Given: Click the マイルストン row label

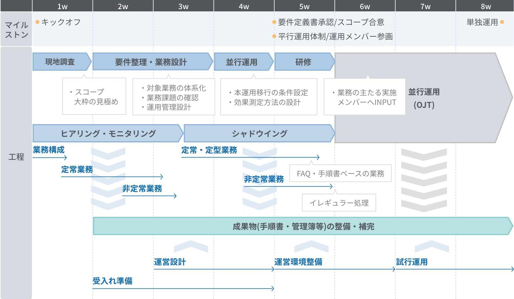Looking at the screenshot, I should 16,29.
